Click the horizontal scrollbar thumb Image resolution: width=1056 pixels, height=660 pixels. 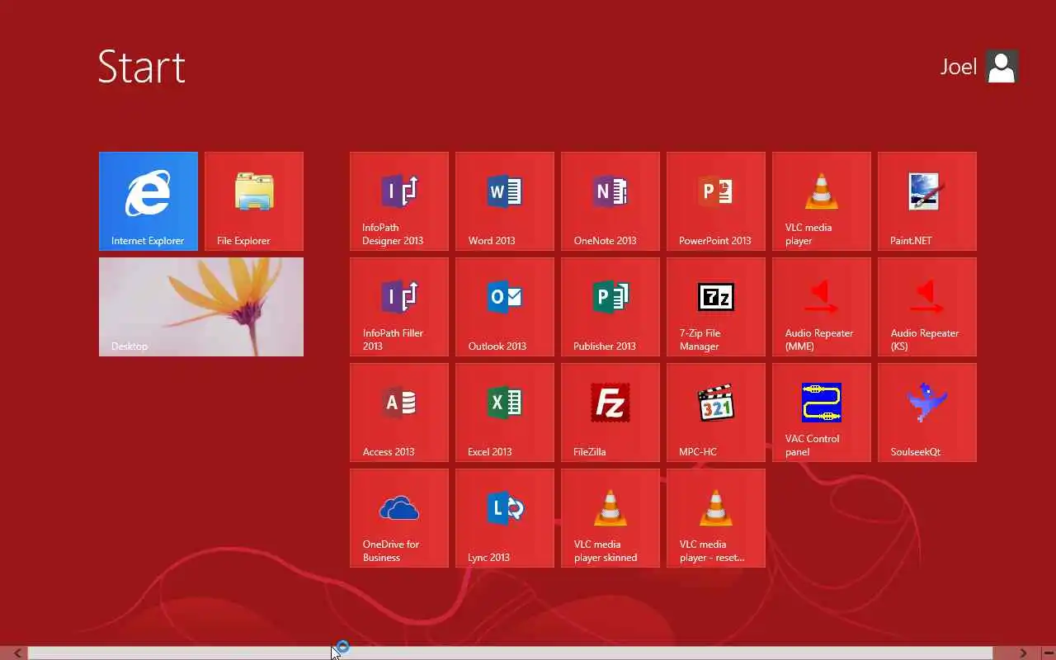coord(511,653)
